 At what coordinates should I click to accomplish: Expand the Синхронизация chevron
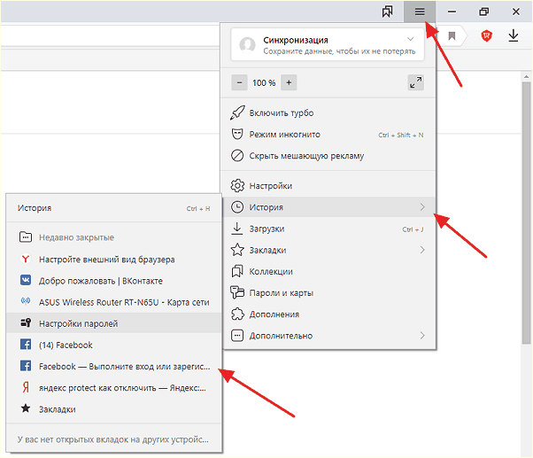pyautogui.click(x=410, y=39)
